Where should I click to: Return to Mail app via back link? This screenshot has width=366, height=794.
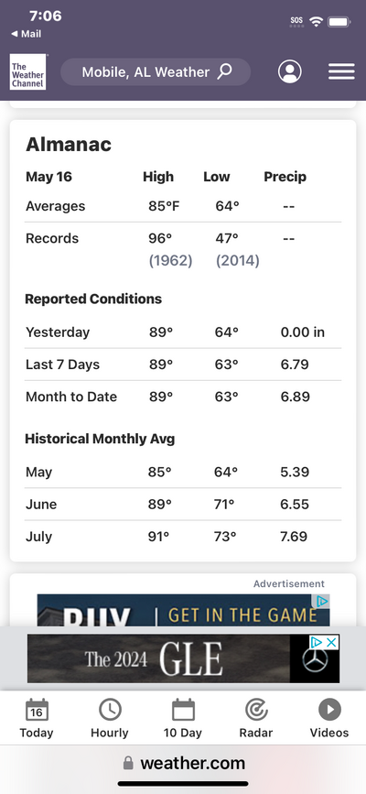tap(27, 34)
